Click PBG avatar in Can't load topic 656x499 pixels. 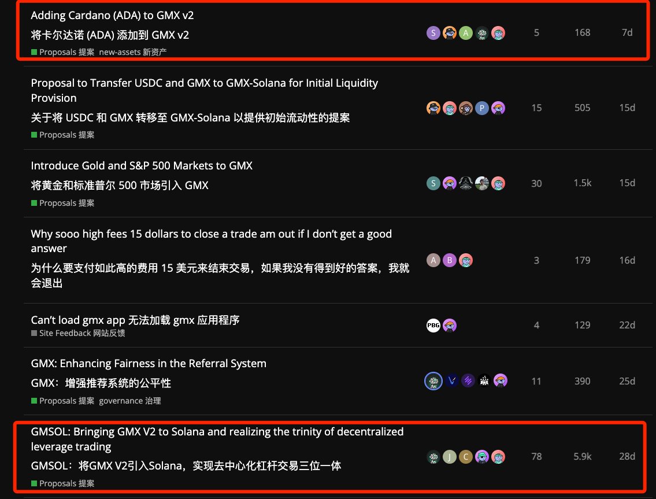[433, 326]
